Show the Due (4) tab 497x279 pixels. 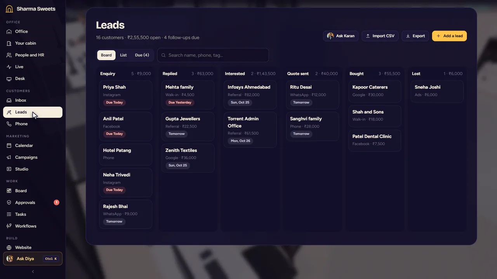142,55
